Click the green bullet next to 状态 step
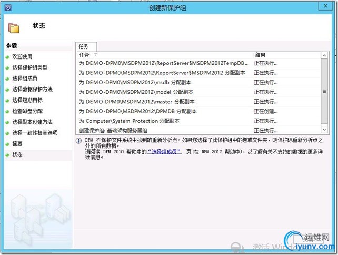Screen dimensions: 338x255 (7, 155)
